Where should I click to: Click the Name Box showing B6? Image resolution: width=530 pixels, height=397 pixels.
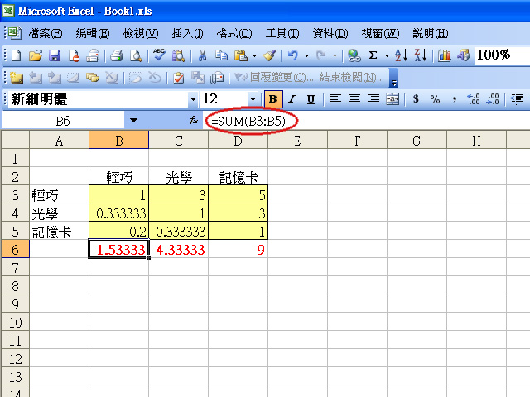point(63,121)
